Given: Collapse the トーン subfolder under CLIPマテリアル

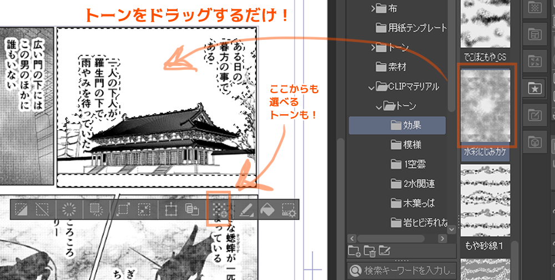Looking at the screenshot, I should tap(380, 106).
